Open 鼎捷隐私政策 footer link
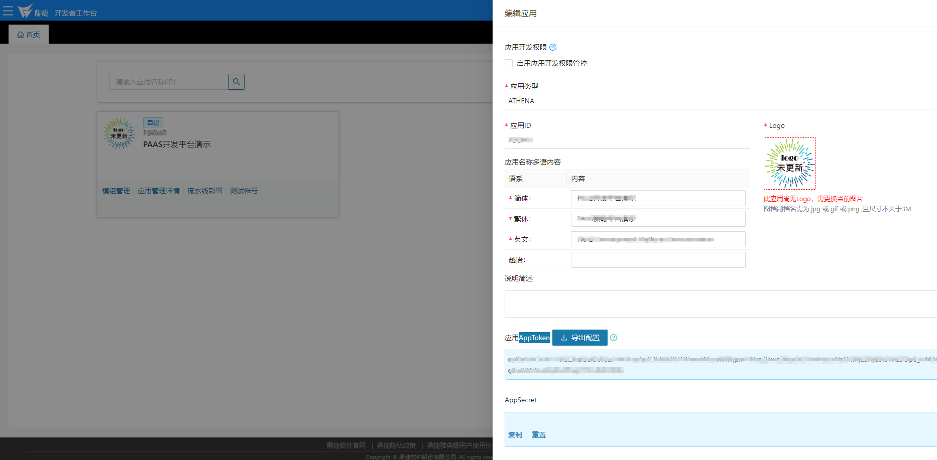The width and height of the screenshot is (937, 460). (396, 445)
